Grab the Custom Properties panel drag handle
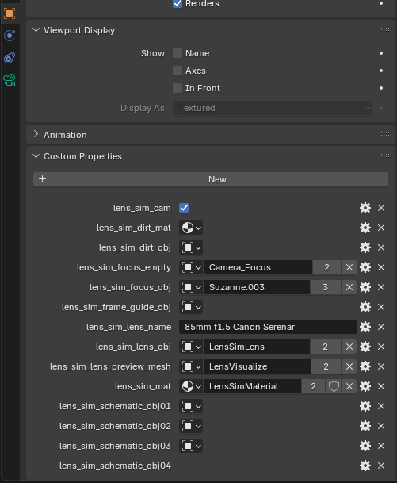The height and width of the screenshot is (483, 397). click(385, 156)
